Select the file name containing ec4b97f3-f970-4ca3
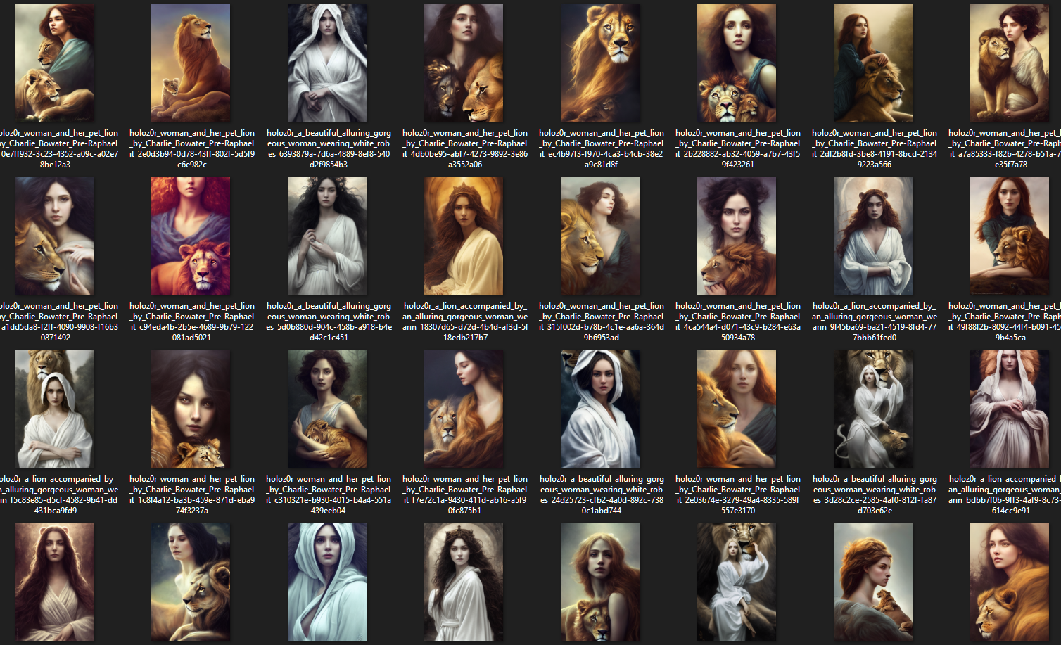This screenshot has width=1061, height=645. tap(602, 148)
